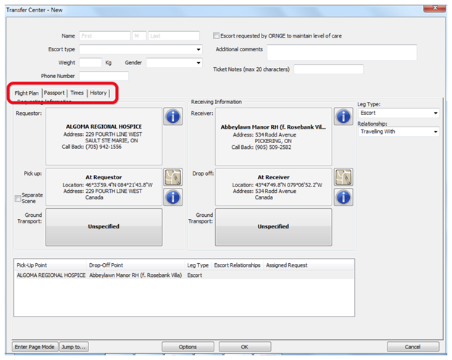Confirm with the OK button
This screenshot has width=452, height=360.
pos(244,347)
